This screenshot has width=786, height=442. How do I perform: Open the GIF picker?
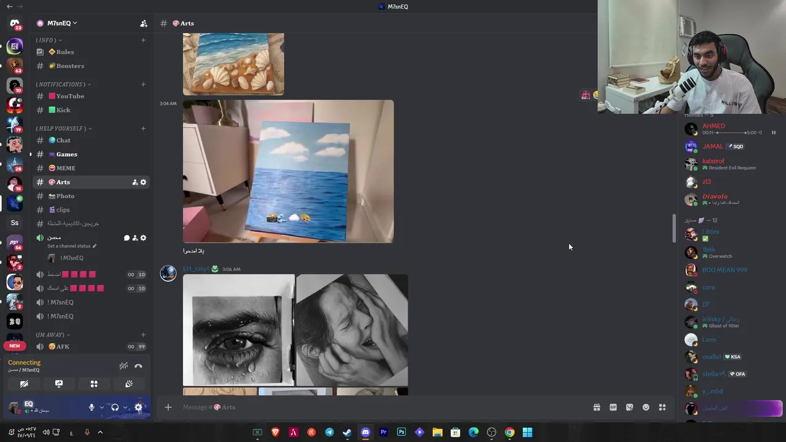point(613,407)
